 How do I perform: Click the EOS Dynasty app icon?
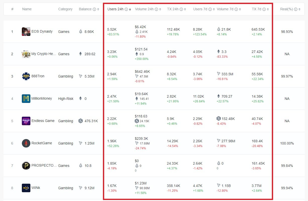click(x=26, y=32)
